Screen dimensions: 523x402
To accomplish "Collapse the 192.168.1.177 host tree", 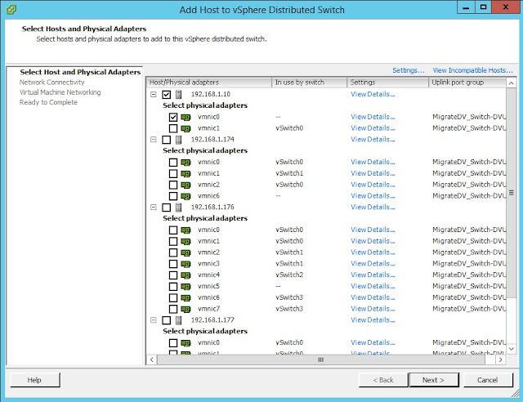I will coord(154,320).
